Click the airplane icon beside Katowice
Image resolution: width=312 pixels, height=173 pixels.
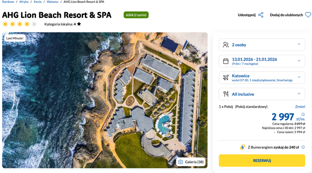(x=226, y=77)
